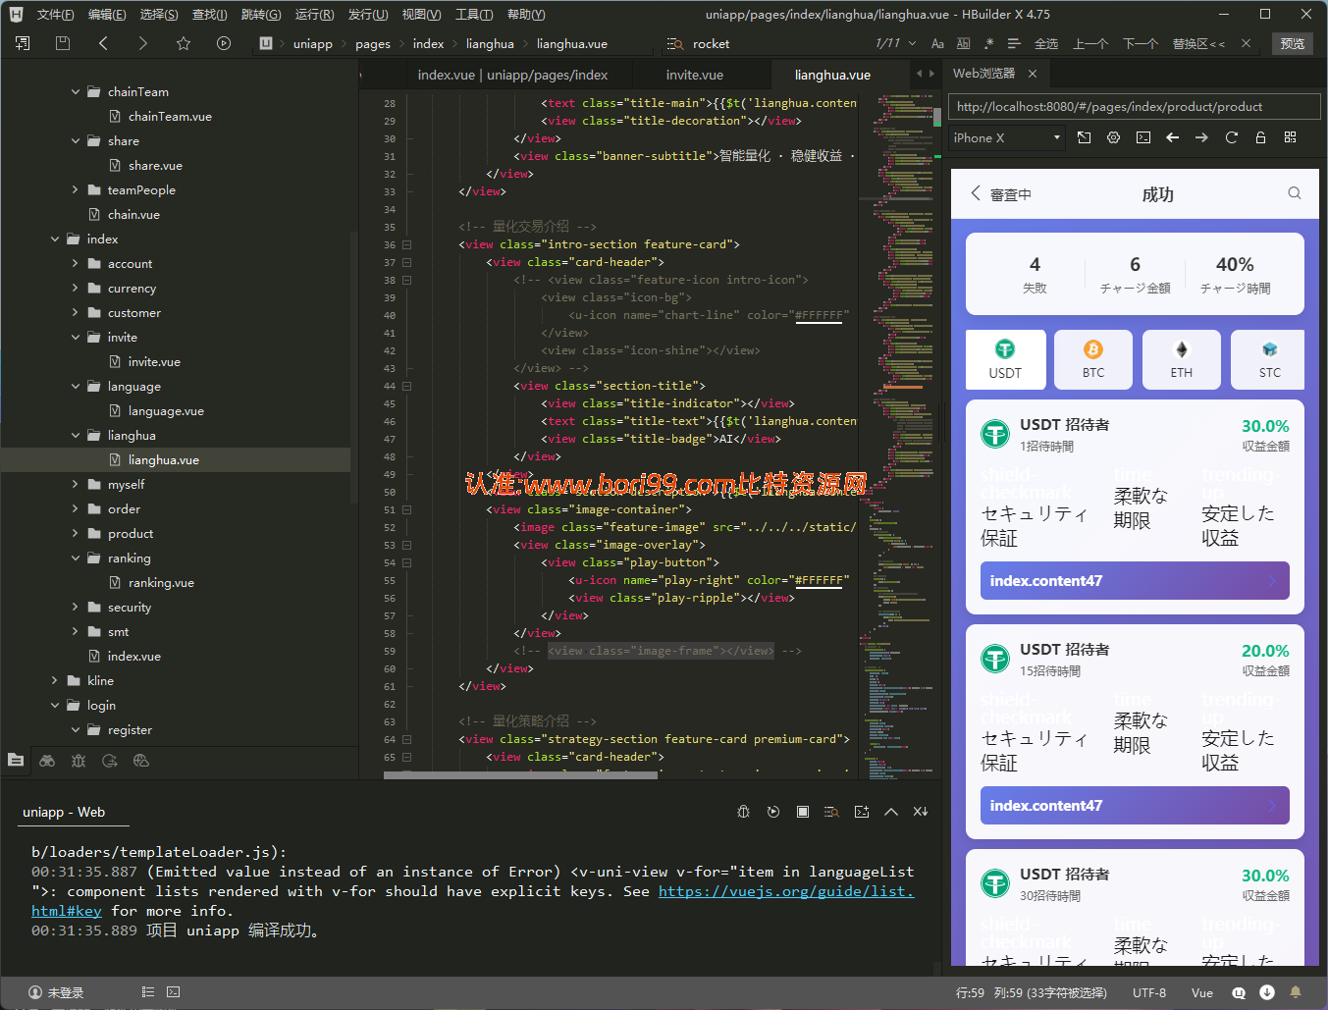Viewport: 1328px width, 1010px height.
Task: Click the bug icon in console toolbar
Action: 743,812
